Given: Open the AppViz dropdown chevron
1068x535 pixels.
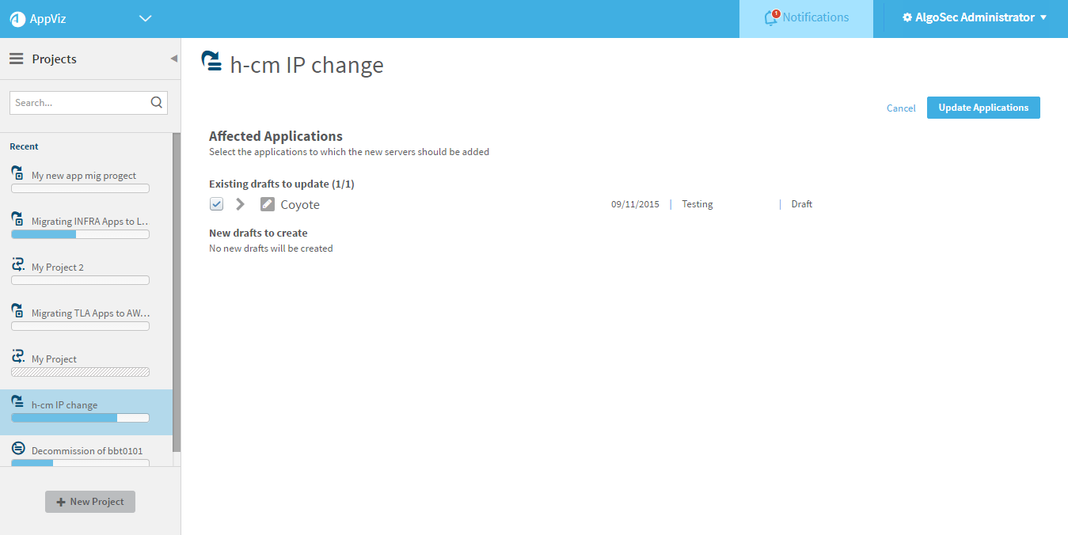Looking at the screenshot, I should [145, 18].
